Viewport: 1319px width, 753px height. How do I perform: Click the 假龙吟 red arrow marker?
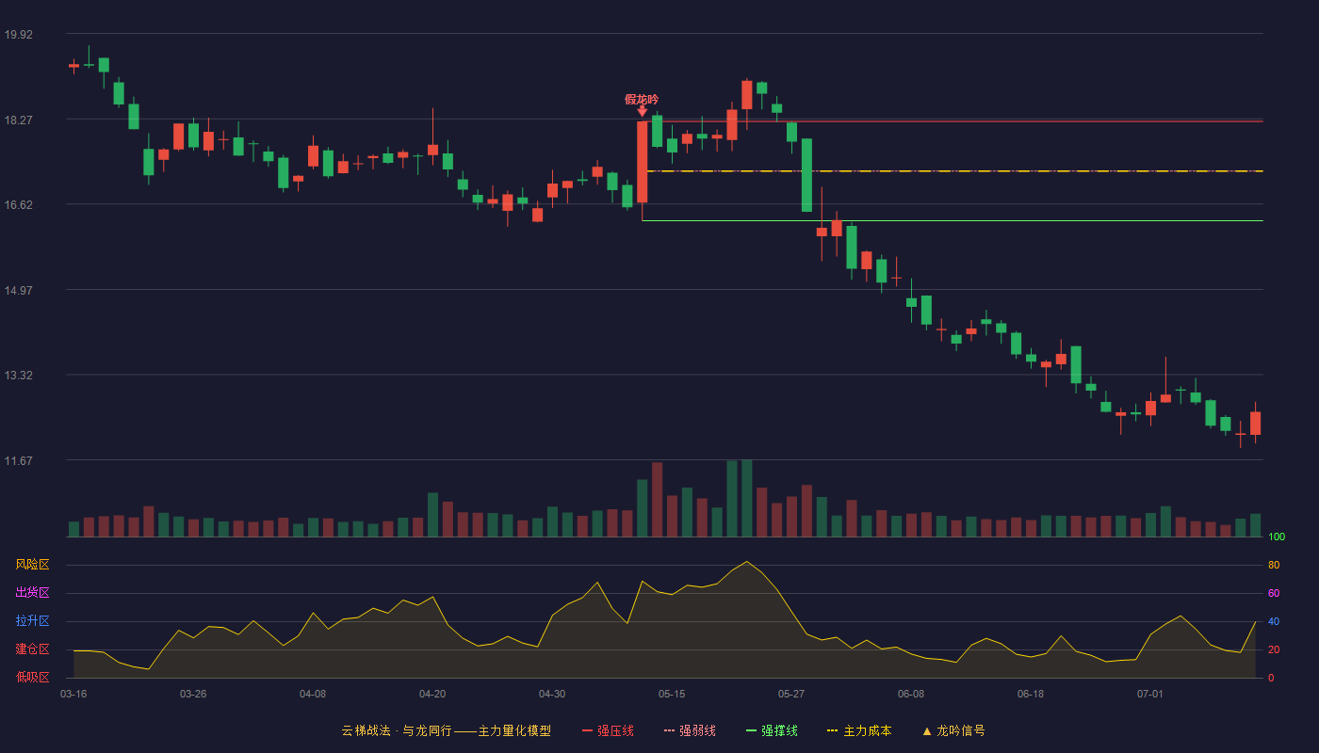pos(643,111)
